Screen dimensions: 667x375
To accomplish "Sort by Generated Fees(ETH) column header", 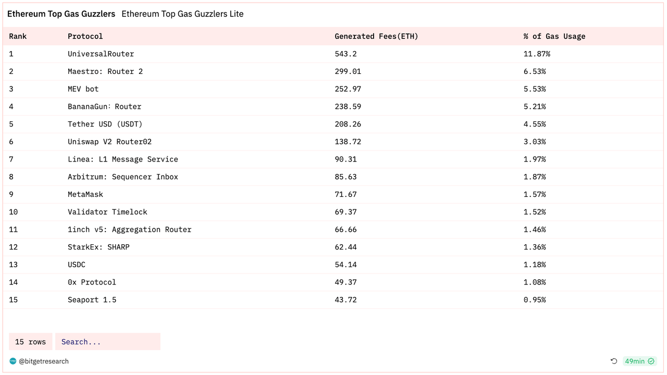I will [x=376, y=36].
